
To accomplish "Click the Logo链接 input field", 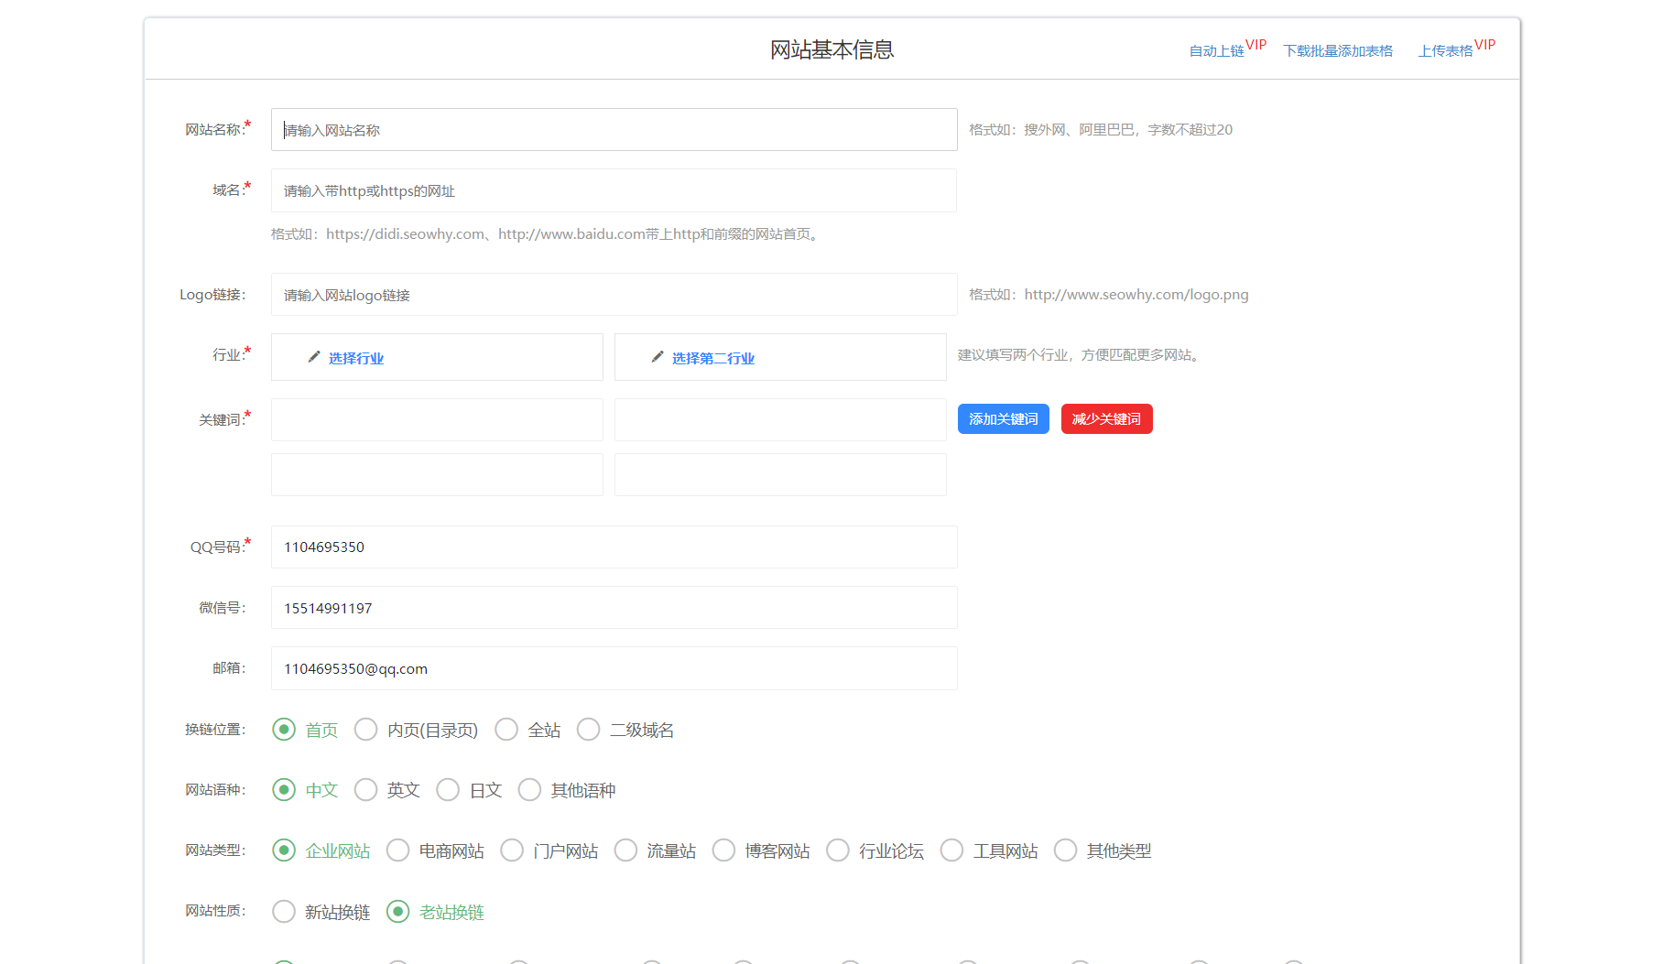I will tap(614, 294).
